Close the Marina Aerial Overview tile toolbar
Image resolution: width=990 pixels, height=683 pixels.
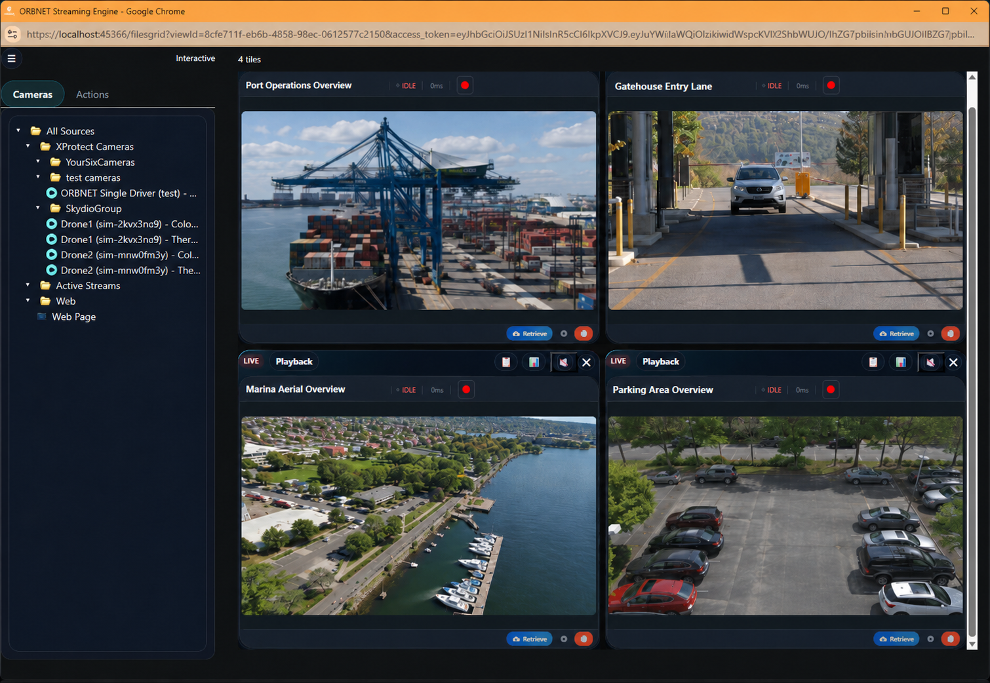click(586, 362)
